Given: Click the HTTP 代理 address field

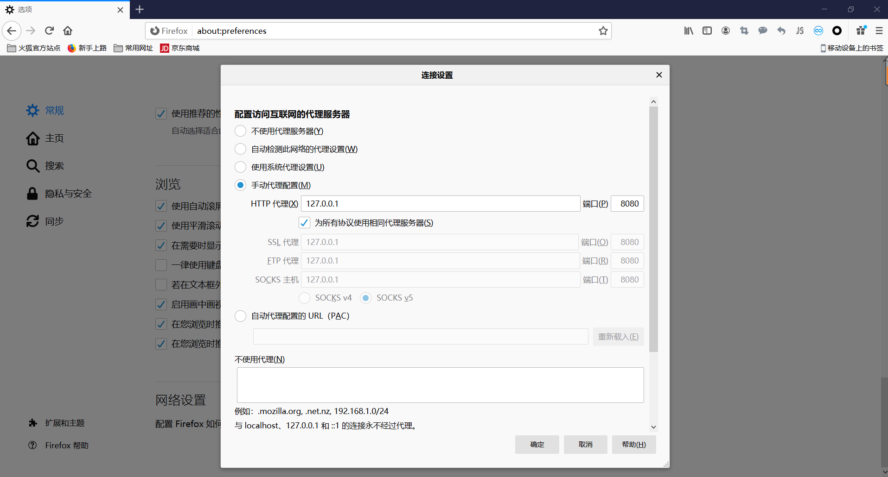Looking at the screenshot, I should 441,204.
